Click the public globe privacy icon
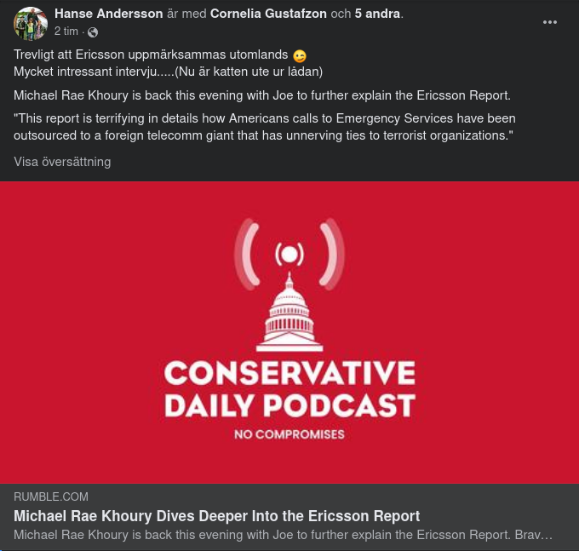Viewport: 579px width, 551px height. pos(93,32)
